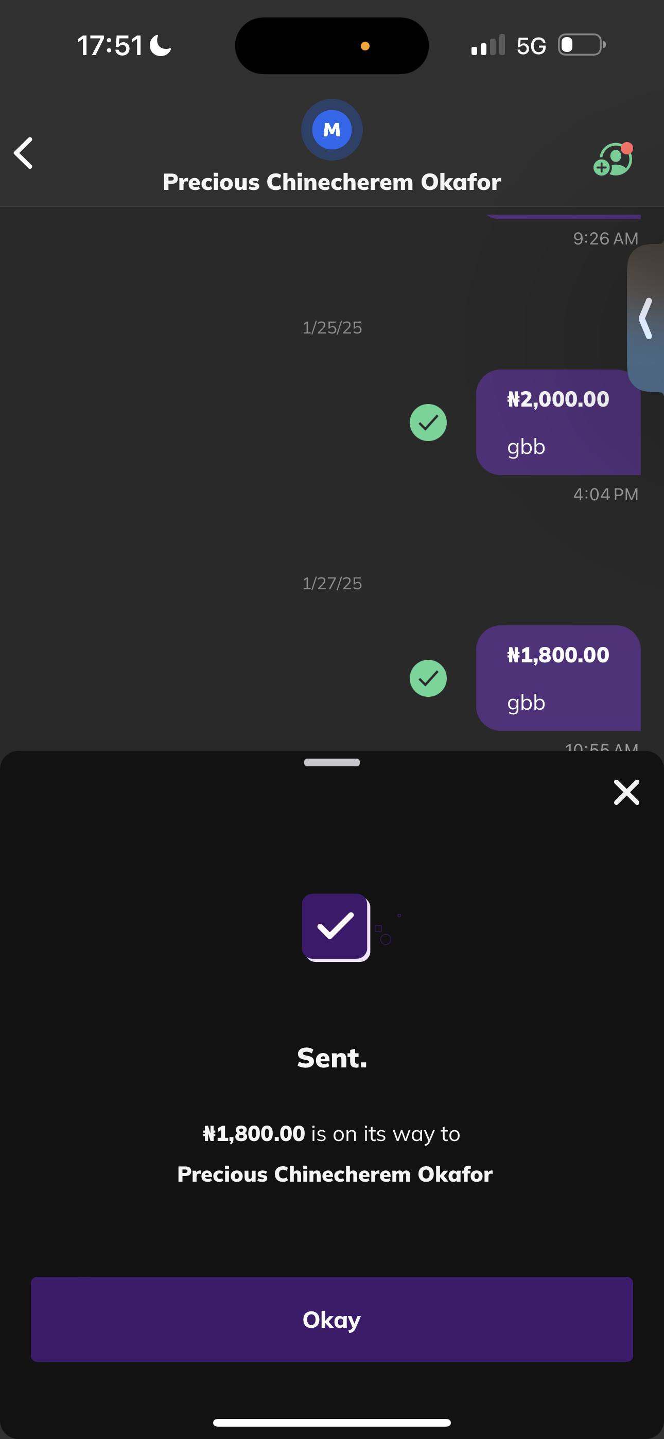
Task: Tap the back arrow in the header
Action: coord(24,152)
